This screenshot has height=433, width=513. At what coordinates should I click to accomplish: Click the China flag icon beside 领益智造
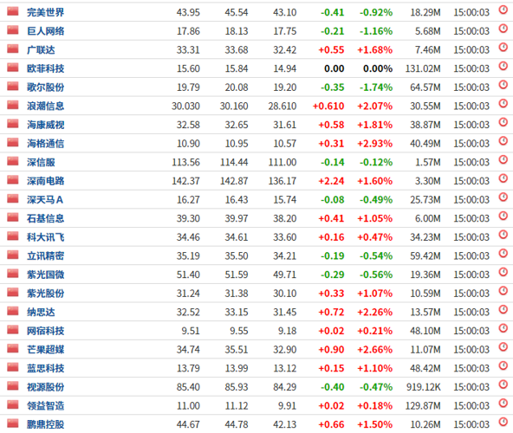13,405
